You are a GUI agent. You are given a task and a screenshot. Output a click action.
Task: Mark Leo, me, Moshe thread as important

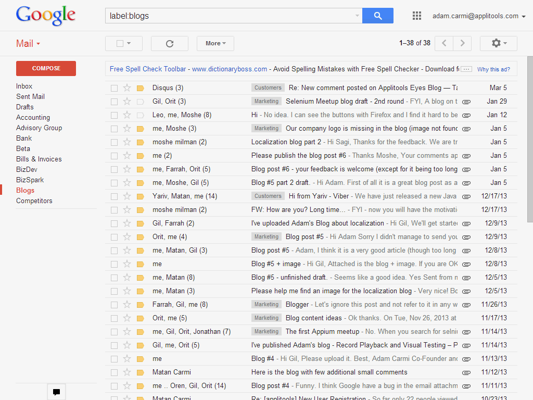point(140,115)
